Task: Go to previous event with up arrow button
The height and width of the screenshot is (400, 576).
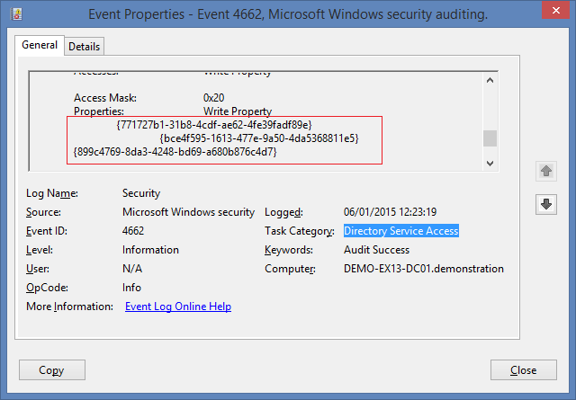Action: (545, 171)
